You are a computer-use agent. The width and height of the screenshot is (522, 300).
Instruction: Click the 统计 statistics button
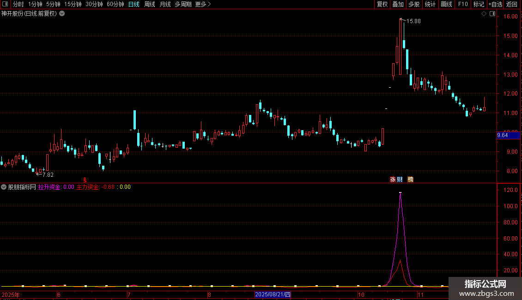[430, 4]
